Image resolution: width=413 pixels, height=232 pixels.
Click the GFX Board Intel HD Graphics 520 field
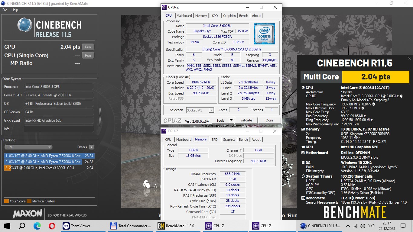tap(59, 121)
